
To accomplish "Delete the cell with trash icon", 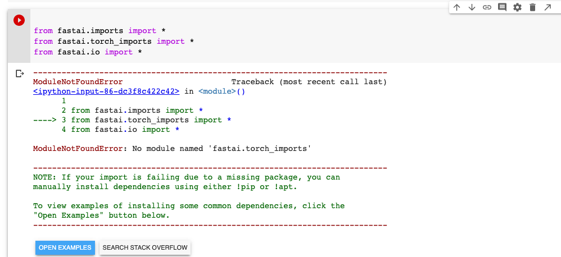I will coord(532,7).
